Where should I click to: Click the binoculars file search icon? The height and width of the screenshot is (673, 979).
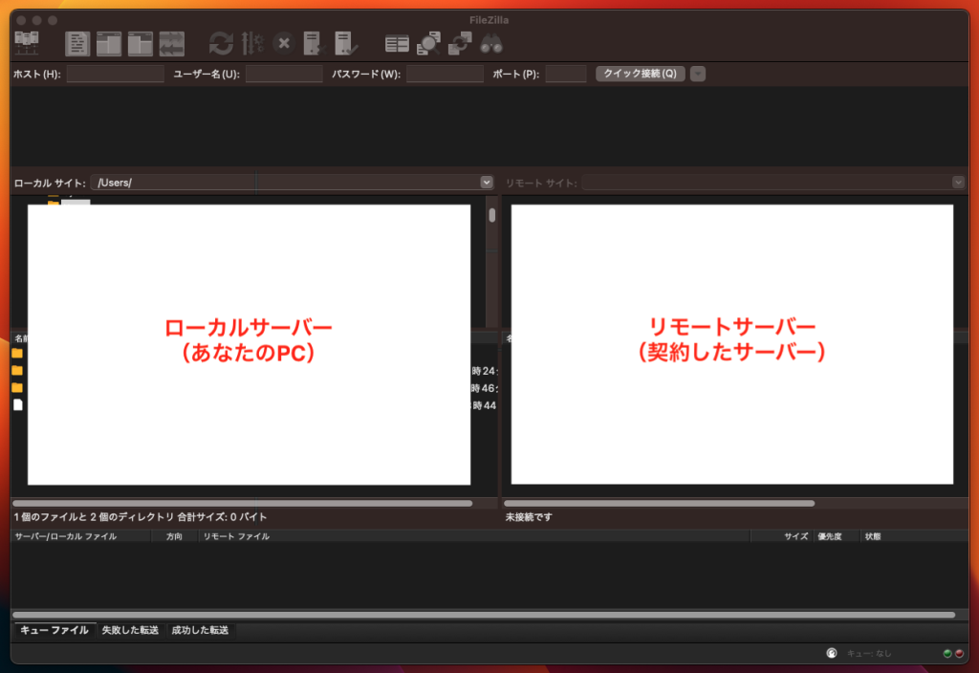491,43
